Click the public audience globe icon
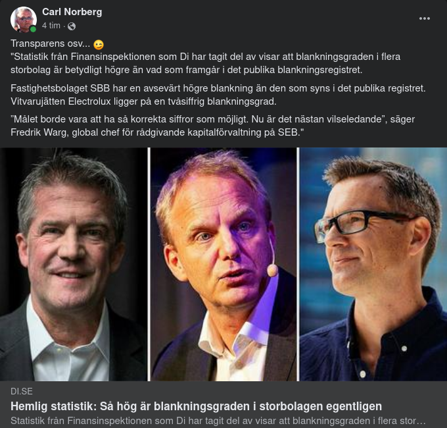 click(x=72, y=26)
